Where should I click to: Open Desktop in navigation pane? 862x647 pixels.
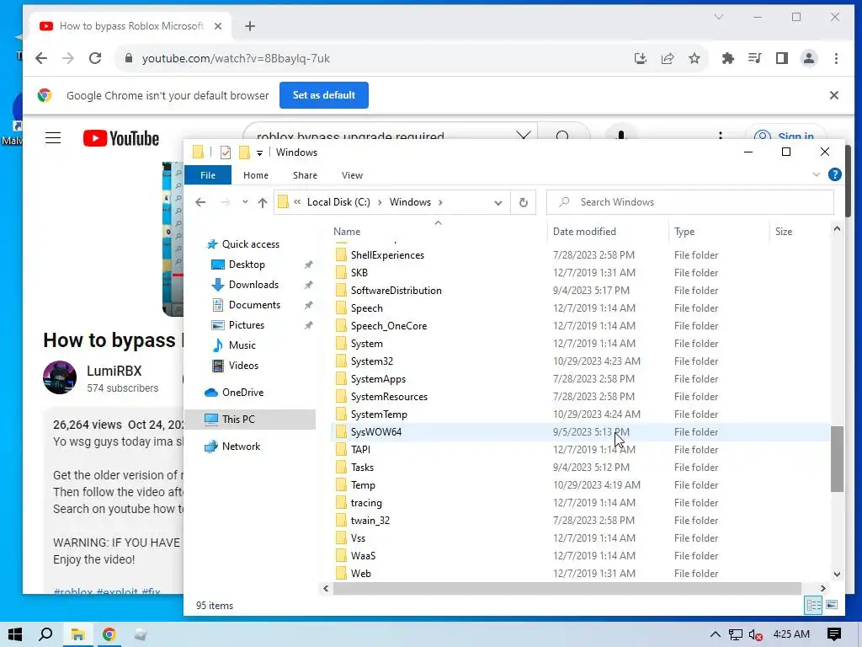pyautogui.click(x=247, y=265)
